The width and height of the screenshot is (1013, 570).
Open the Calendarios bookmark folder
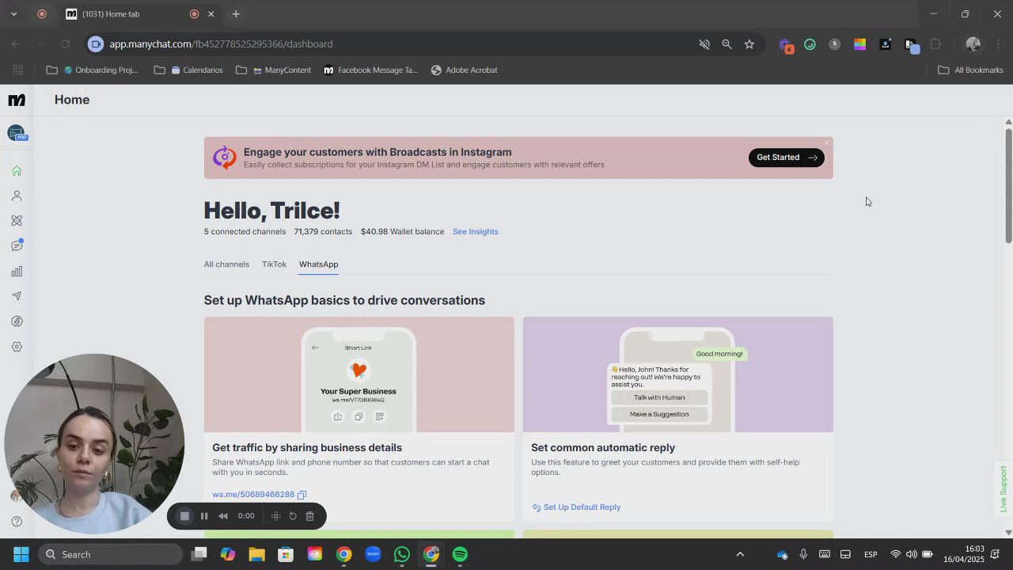click(189, 70)
